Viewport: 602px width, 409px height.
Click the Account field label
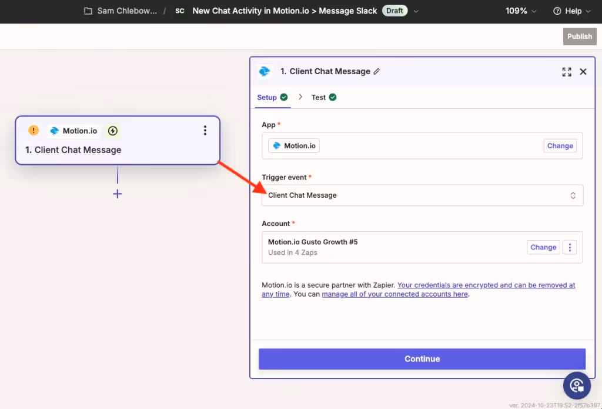[x=276, y=224]
